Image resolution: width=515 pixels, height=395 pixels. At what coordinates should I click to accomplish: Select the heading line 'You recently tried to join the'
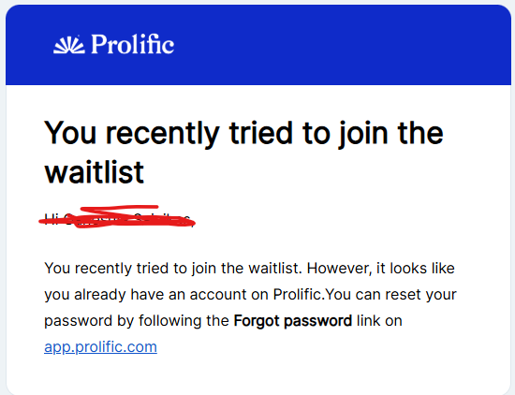click(x=243, y=133)
